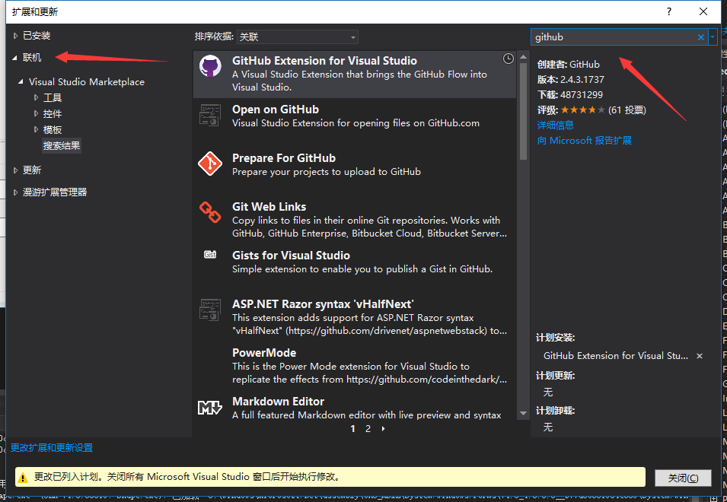Expand the 控件 node

[x=37, y=113]
